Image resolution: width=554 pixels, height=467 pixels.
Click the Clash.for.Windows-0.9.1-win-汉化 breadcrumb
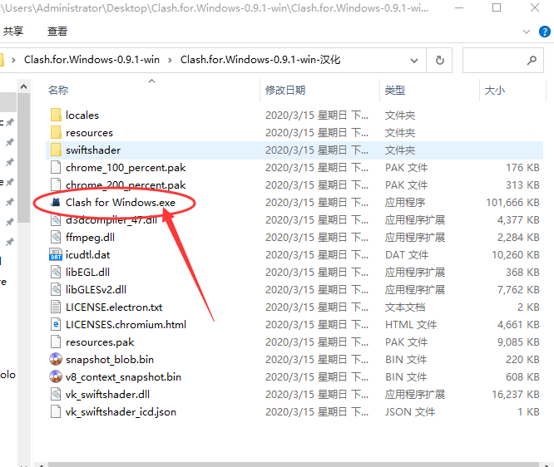coord(260,60)
